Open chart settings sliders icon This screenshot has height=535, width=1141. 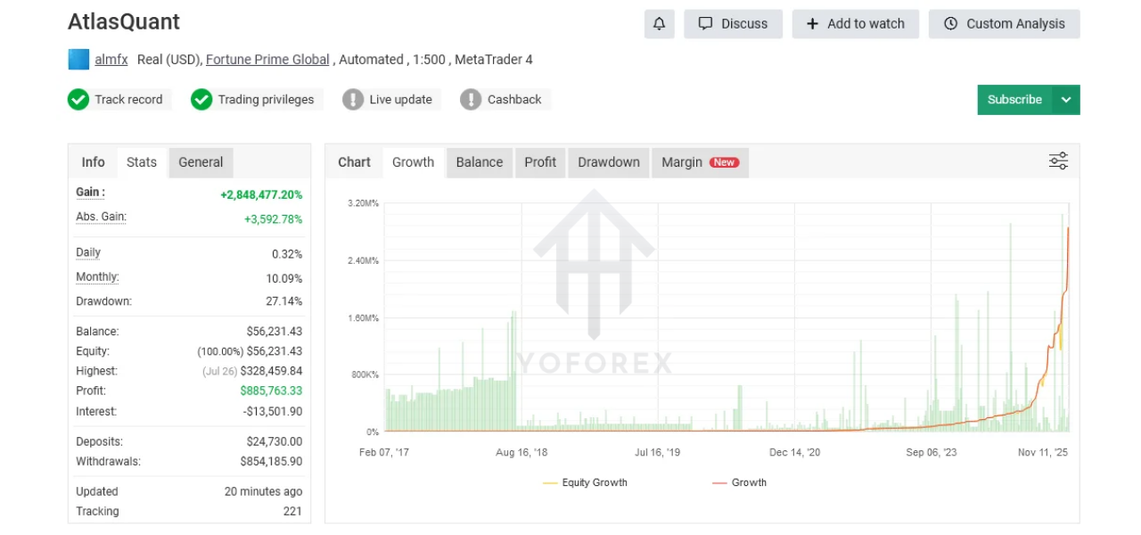pos(1058,161)
